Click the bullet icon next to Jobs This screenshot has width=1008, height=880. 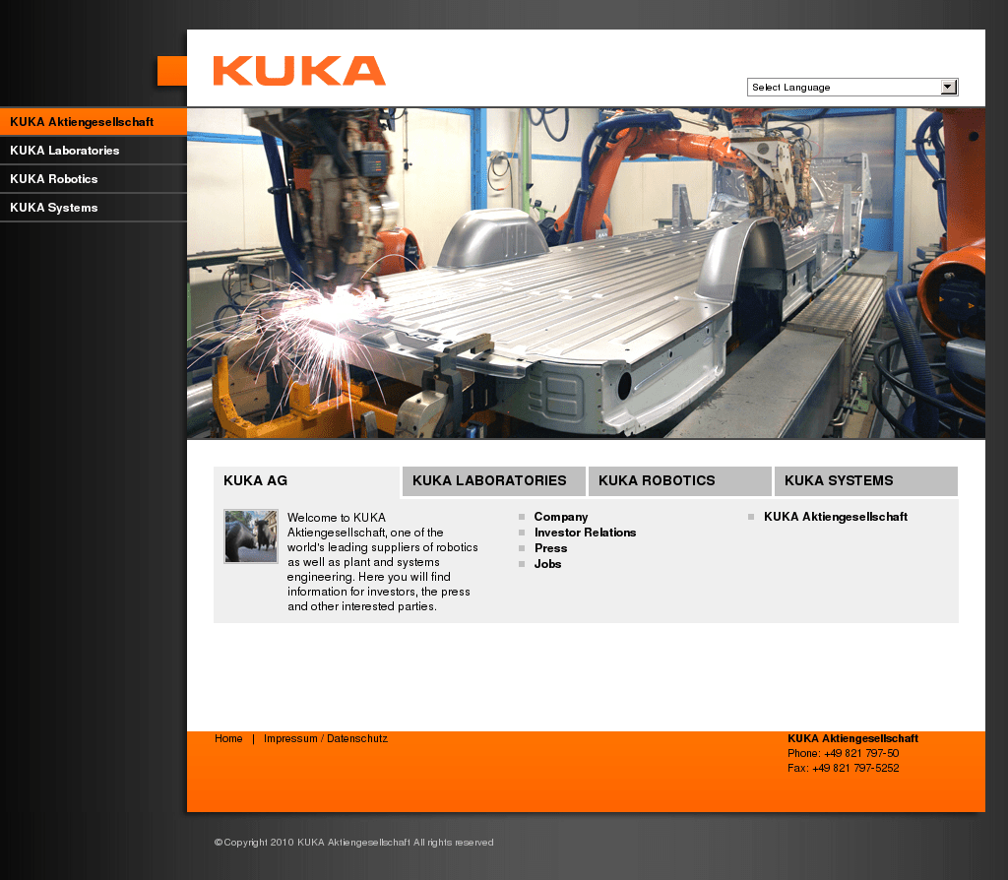(x=521, y=563)
